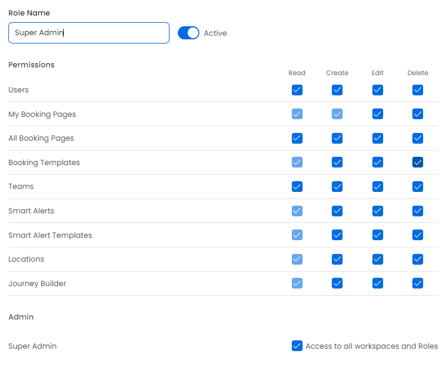Uncheck Teams Read permission

click(297, 187)
